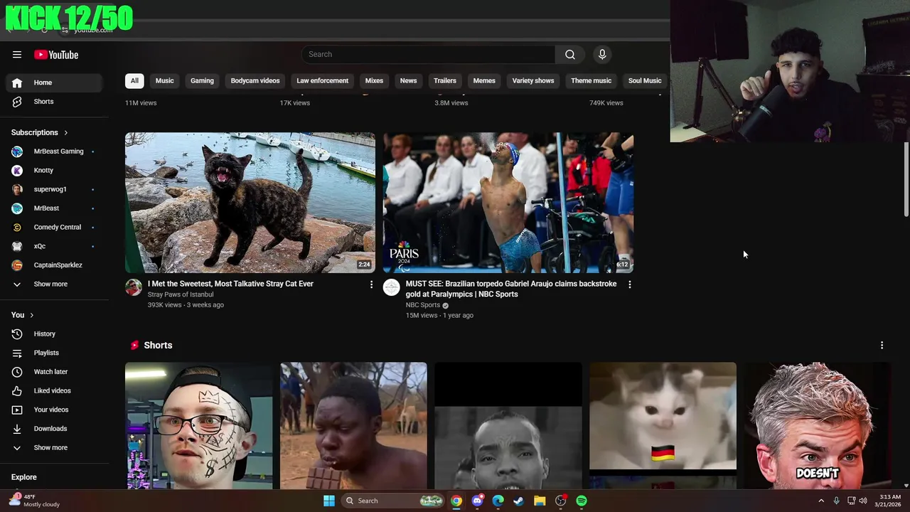This screenshot has height=512, width=910.
Task: Select the Law enforcement filter chip
Action: click(322, 81)
